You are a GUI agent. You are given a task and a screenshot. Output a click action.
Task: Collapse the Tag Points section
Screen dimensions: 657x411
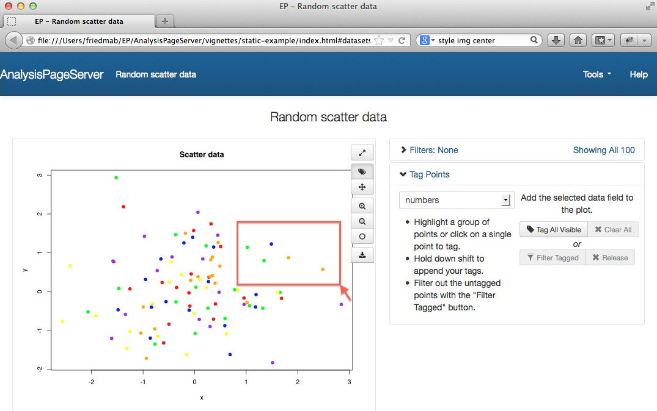(x=424, y=174)
